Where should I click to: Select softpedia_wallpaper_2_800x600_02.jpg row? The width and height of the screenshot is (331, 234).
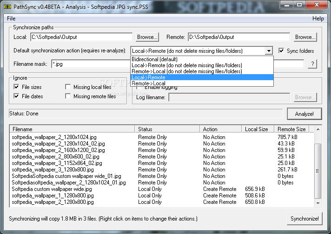pos(162,157)
